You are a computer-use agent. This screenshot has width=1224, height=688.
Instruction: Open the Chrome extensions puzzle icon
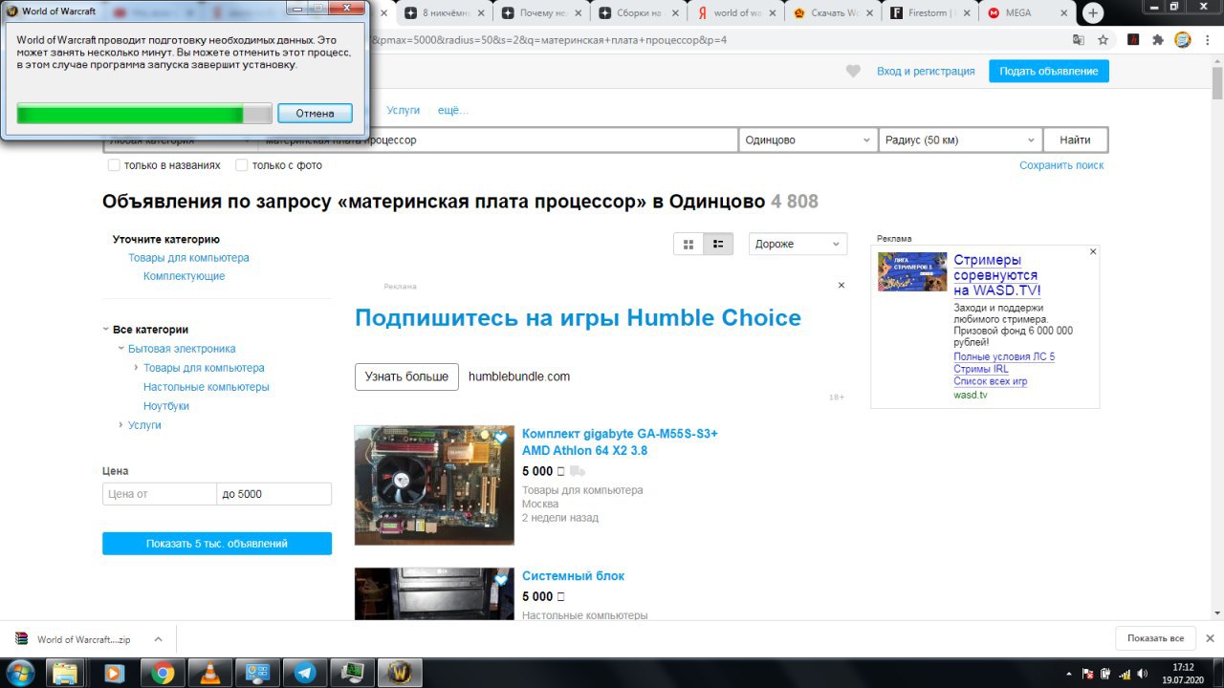(1158, 40)
